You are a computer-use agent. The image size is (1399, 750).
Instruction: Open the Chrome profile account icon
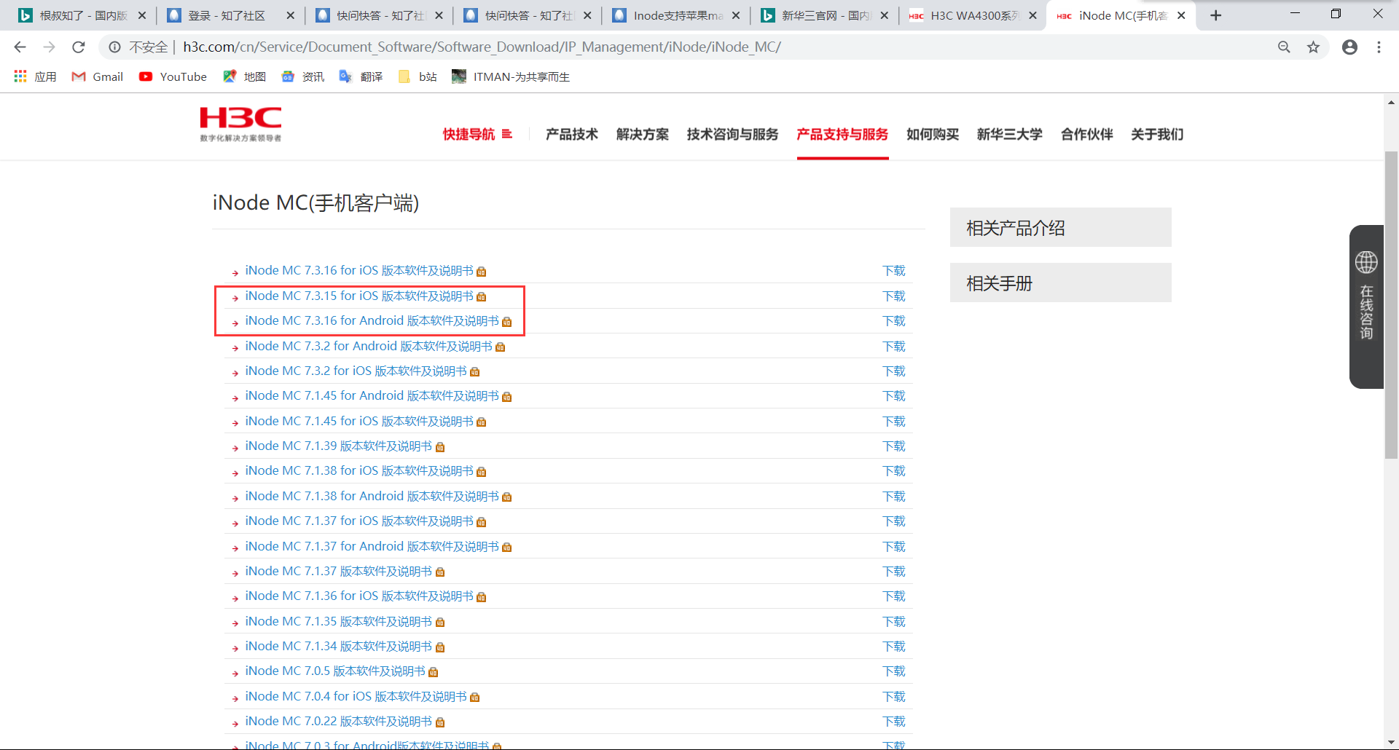1349,47
